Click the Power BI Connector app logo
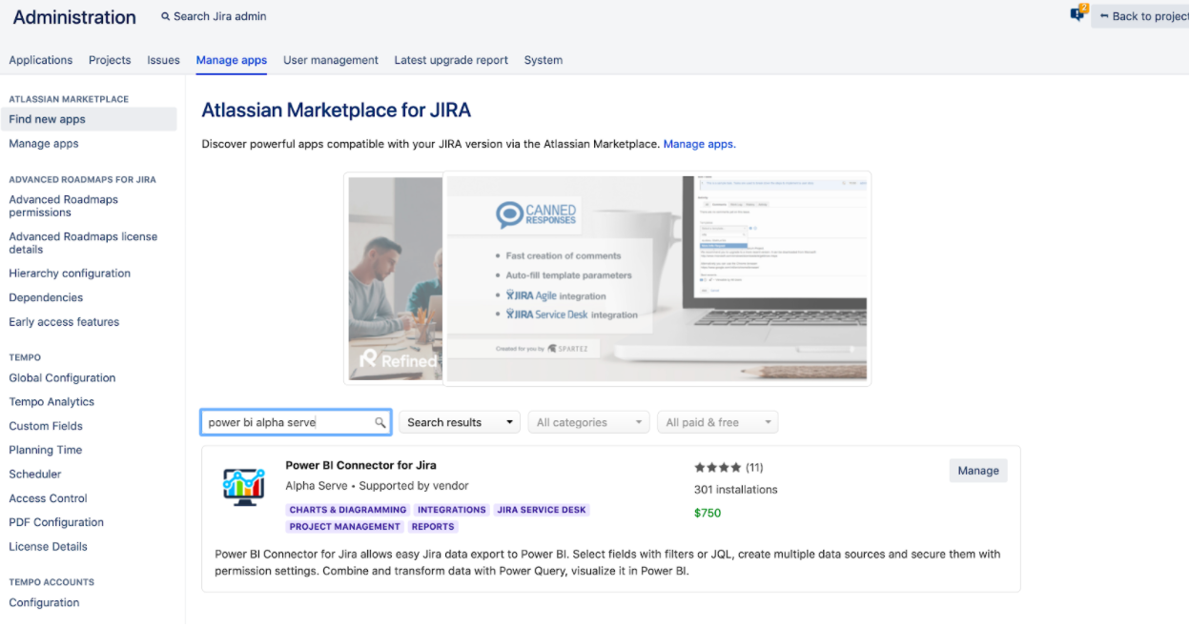The width and height of the screenshot is (1190, 627). click(243, 487)
